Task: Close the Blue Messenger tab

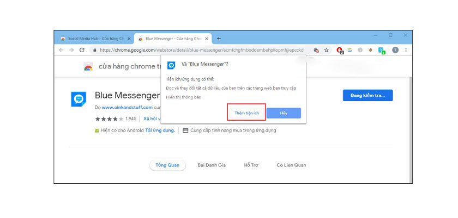Action: (x=207, y=39)
